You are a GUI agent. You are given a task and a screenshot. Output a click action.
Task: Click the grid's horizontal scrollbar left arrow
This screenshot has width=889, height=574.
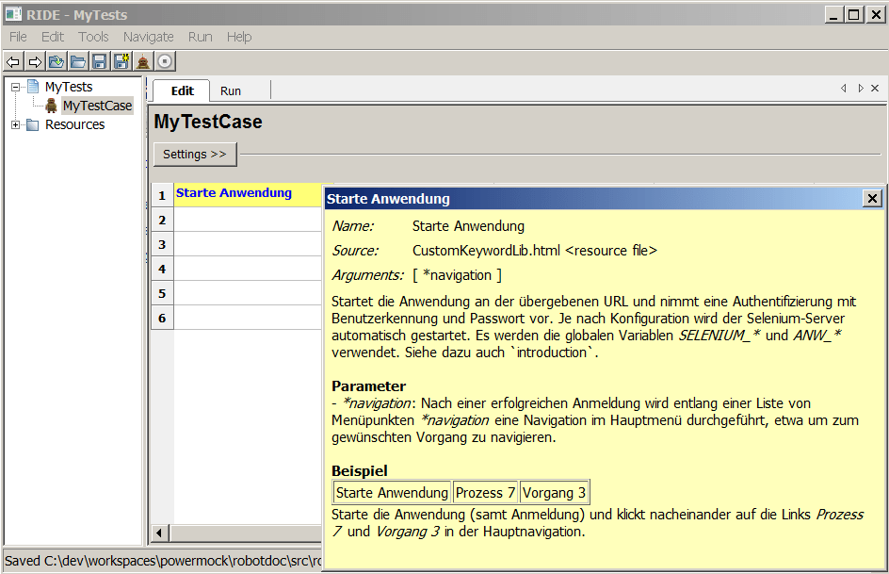(160, 533)
